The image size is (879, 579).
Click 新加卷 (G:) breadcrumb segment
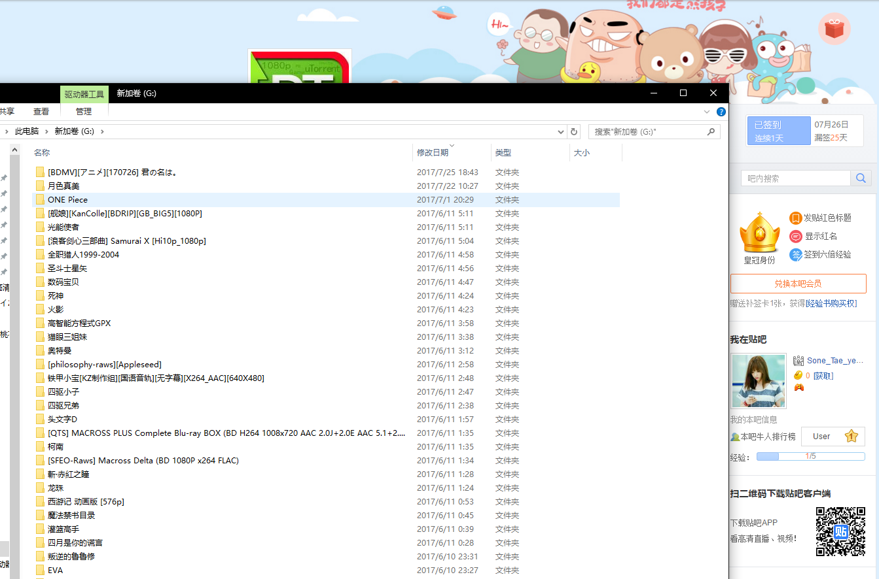(x=75, y=131)
